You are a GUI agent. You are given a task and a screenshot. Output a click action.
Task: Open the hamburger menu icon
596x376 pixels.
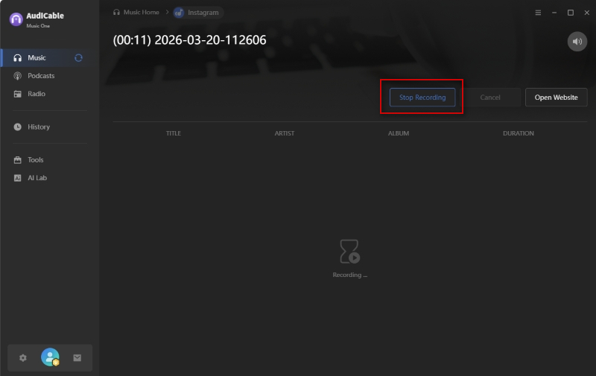coord(538,13)
